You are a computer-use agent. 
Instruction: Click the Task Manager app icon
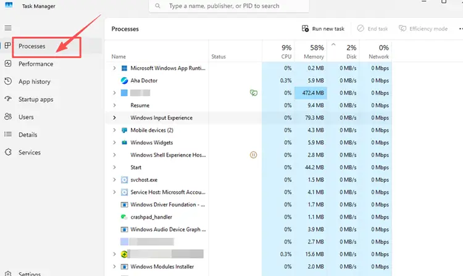click(x=9, y=5)
